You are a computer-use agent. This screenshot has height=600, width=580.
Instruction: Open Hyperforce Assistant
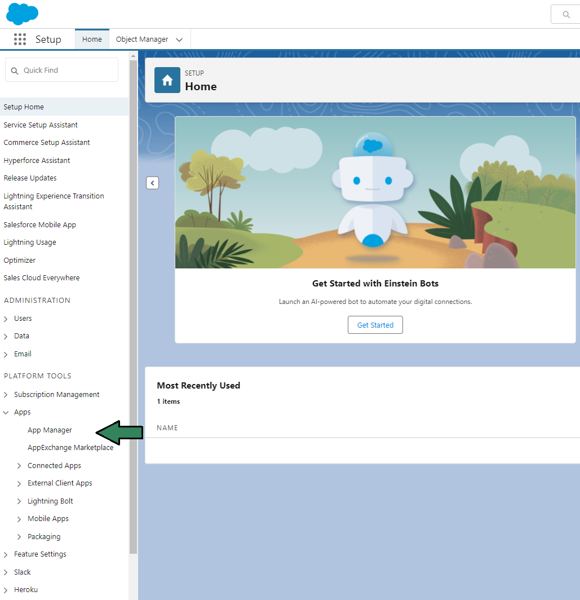coord(37,160)
